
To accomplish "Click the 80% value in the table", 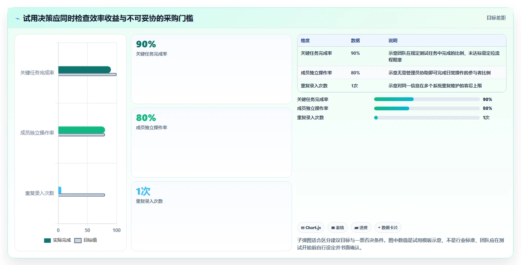I will tap(355, 73).
